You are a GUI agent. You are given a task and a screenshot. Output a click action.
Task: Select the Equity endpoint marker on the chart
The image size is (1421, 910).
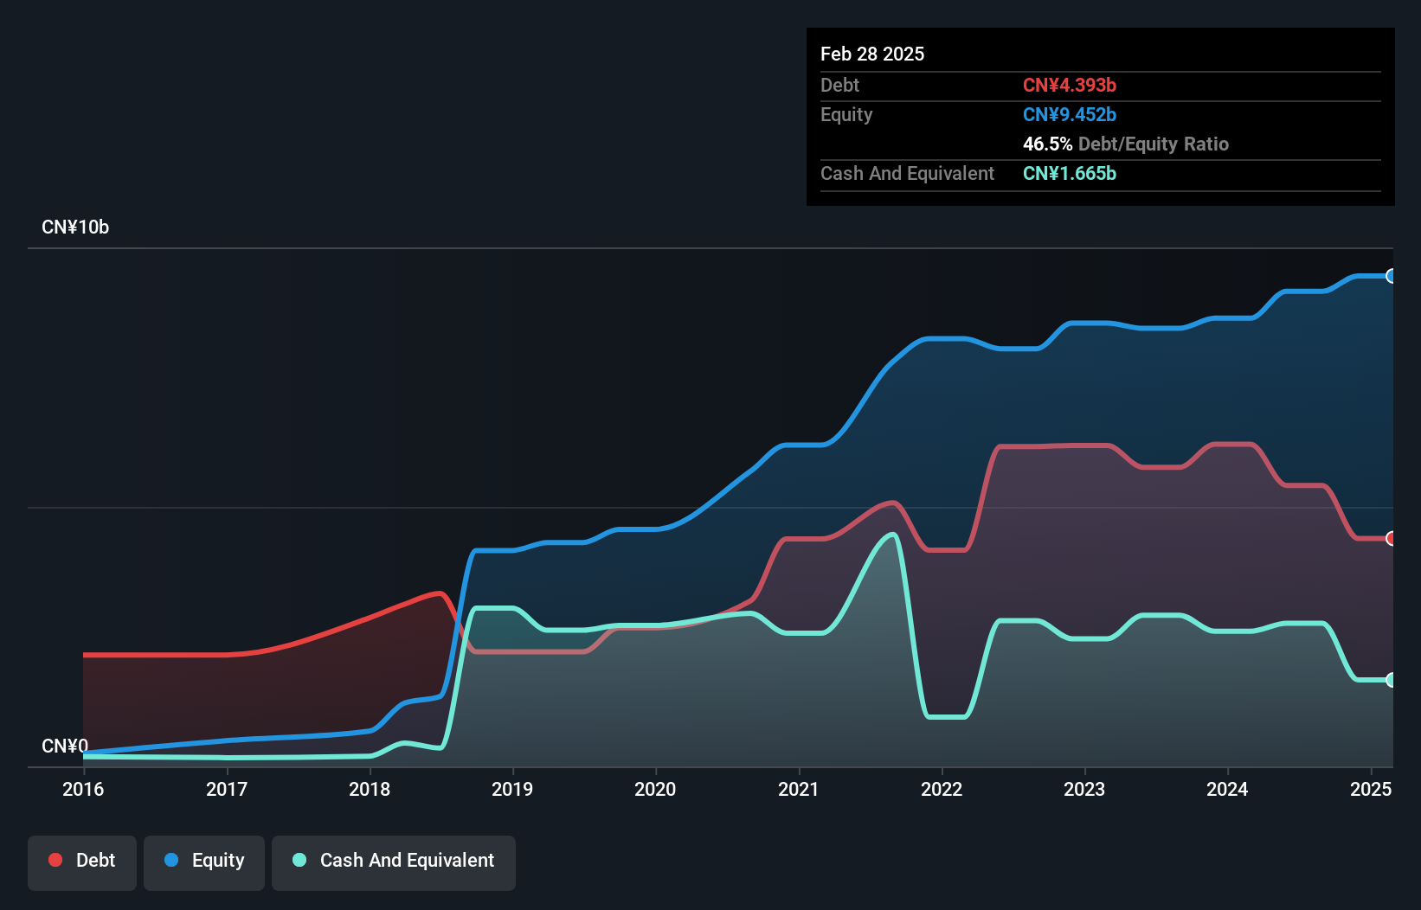point(1391,277)
